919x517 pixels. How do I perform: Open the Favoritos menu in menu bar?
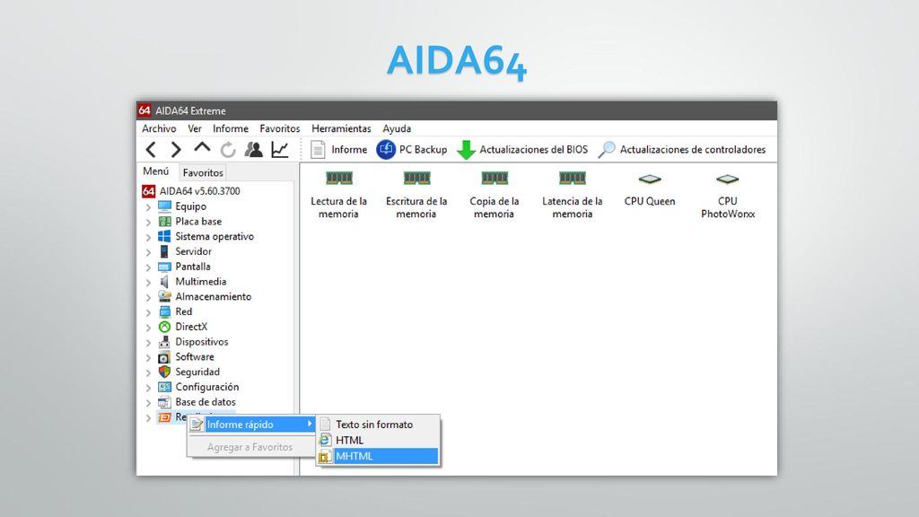280,128
